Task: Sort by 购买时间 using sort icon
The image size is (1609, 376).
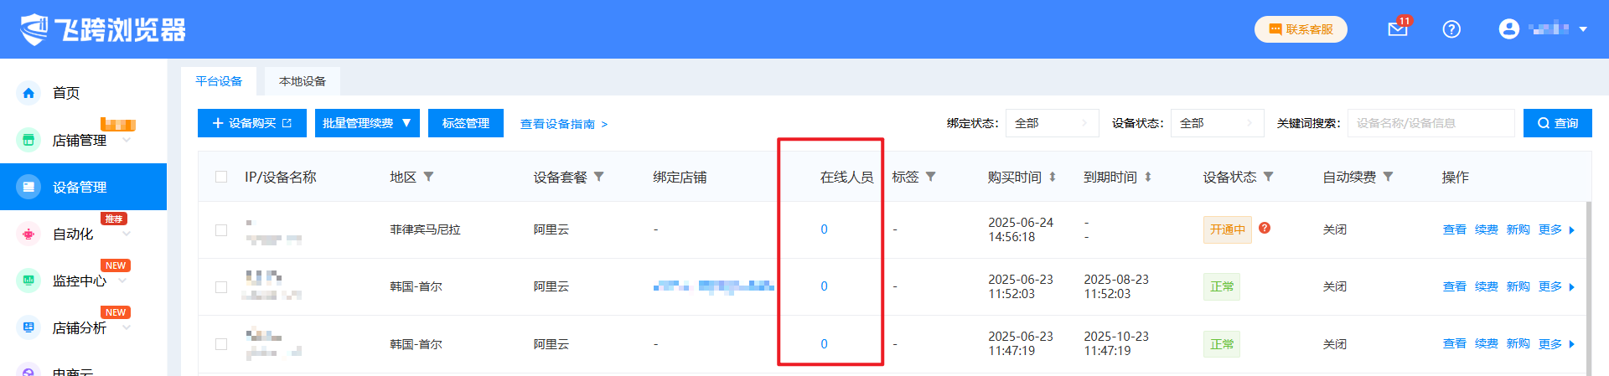Action: click(x=1053, y=177)
